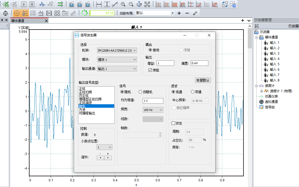Select the 随机 signal radio button
Image resolution: width=299 pixels, height=187 pixels.
(122, 92)
